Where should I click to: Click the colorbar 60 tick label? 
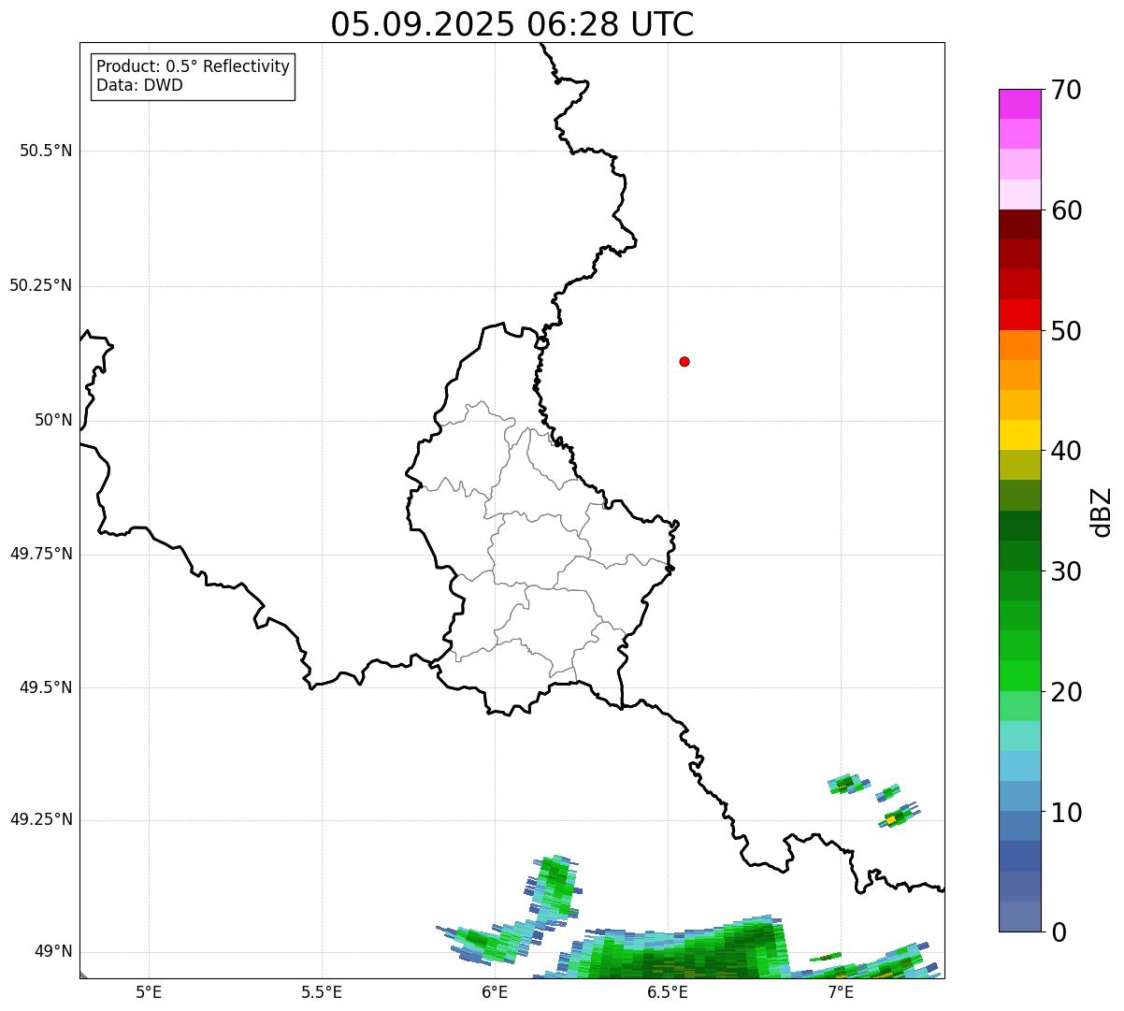pyautogui.click(x=1066, y=210)
